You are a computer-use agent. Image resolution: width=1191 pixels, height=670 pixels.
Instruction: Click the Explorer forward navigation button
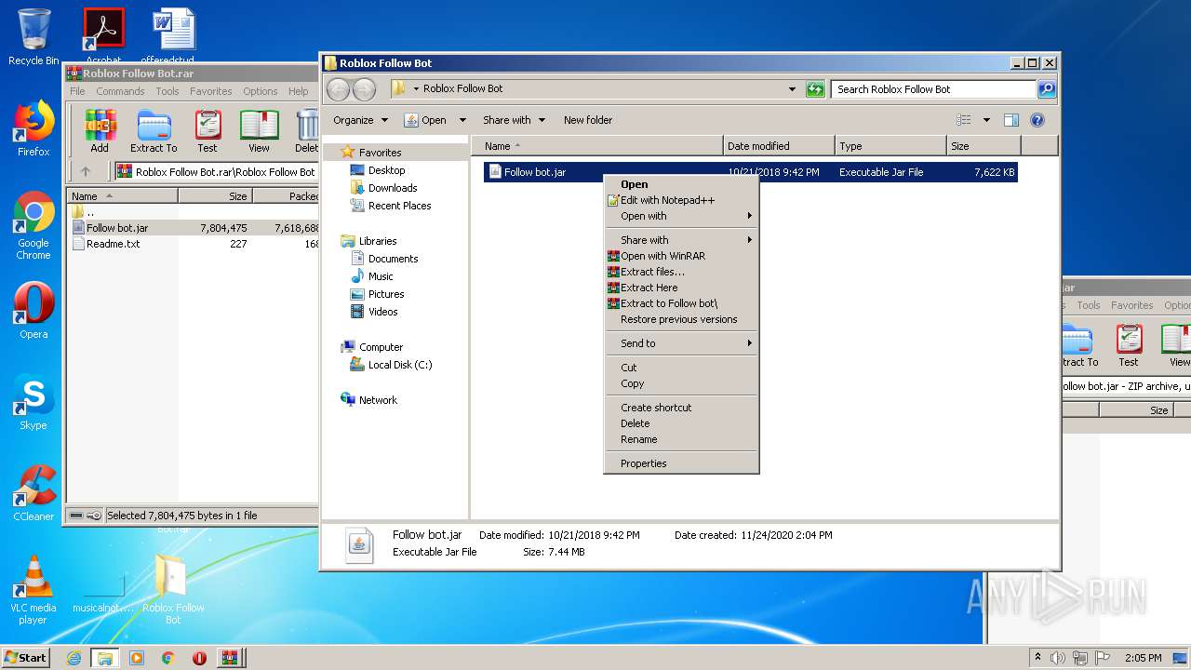click(364, 89)
